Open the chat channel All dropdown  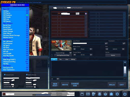coord(58,79)
